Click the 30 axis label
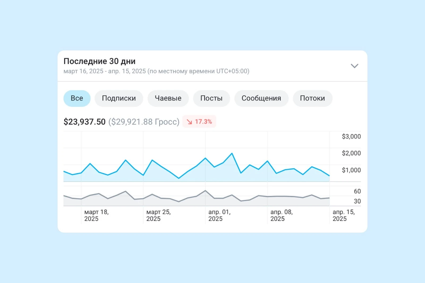The image size is (425, 283). click(357, 201)
